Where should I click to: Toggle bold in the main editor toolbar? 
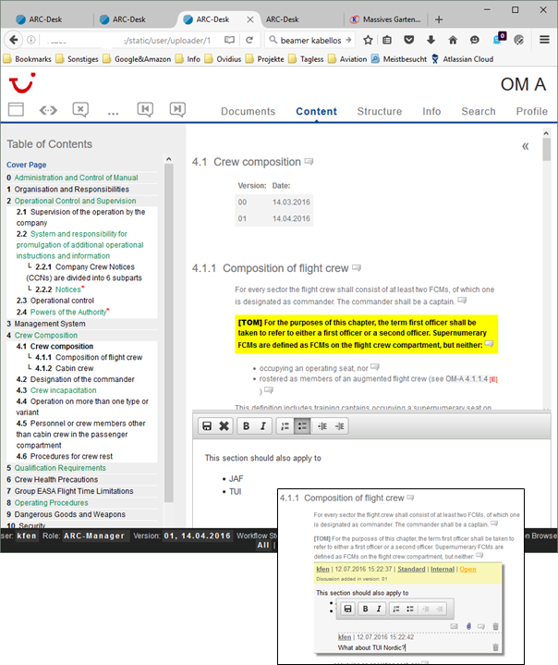pyautogui.click(x=246, y=426)
